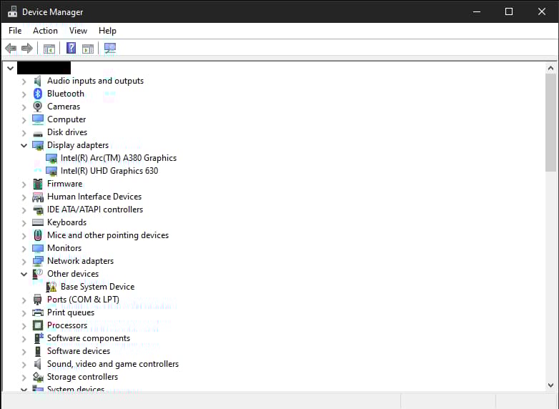Click the Scan for hardware changes icon
Screen dimensions: 559x409
[109, 49]
